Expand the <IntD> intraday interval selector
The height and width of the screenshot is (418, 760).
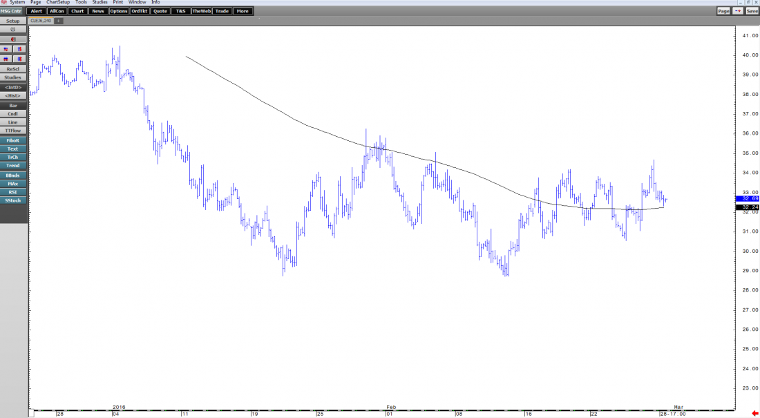[x=13, y=88]
